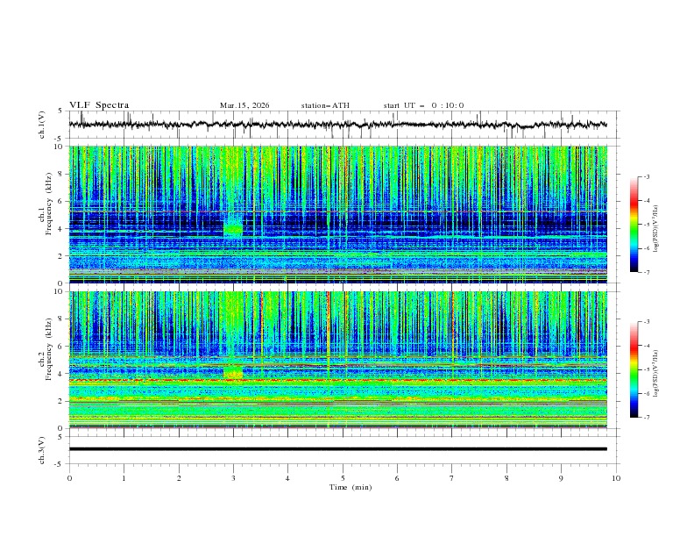
Task: Click the "-5" label on upper colorbar
Action: pos(647,225)
